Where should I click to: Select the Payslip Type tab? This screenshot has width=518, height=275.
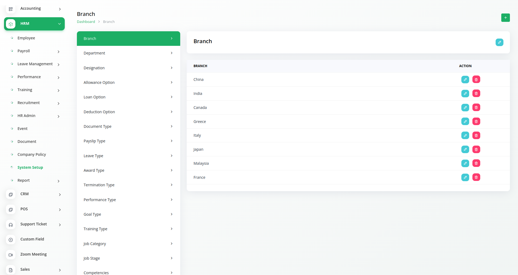128,141
